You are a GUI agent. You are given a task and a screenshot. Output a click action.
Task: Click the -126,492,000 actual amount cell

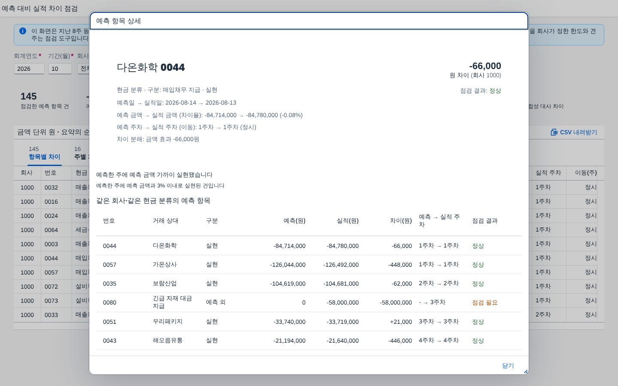tap(341, 265)
